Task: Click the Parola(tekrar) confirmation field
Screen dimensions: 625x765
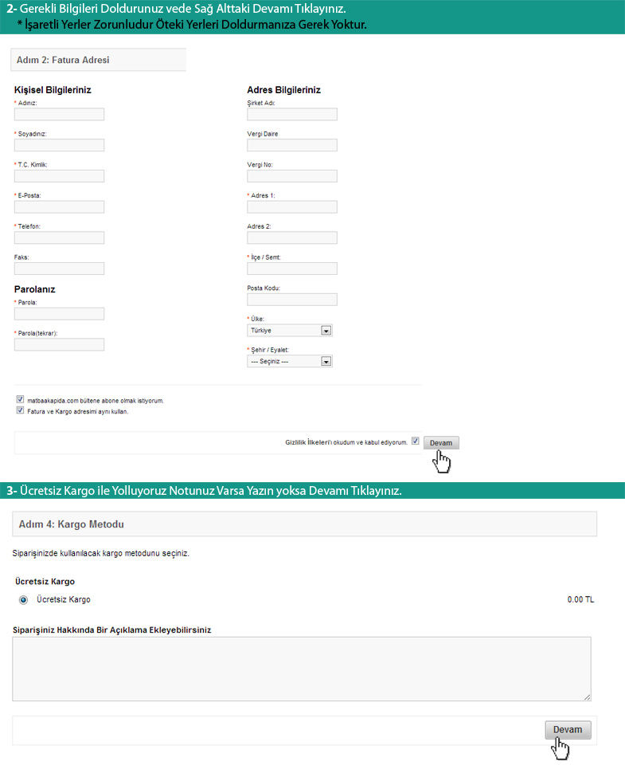Action: 60,345
